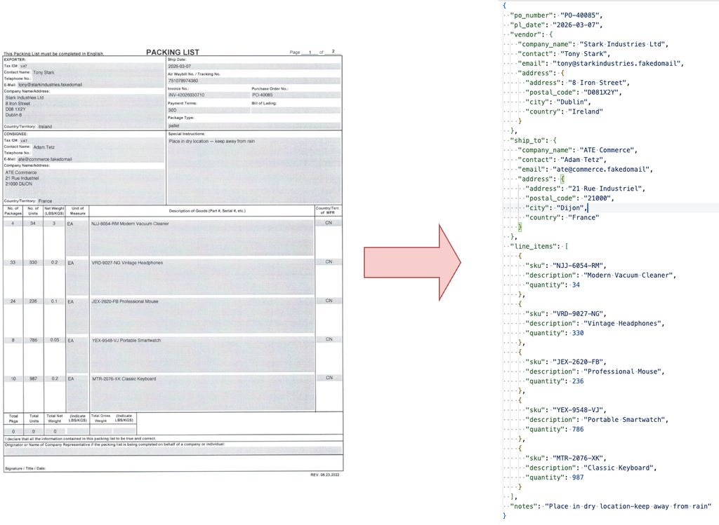
Task: Select exporter e-mail on the packing list form
Action: (x=50, y=85)
